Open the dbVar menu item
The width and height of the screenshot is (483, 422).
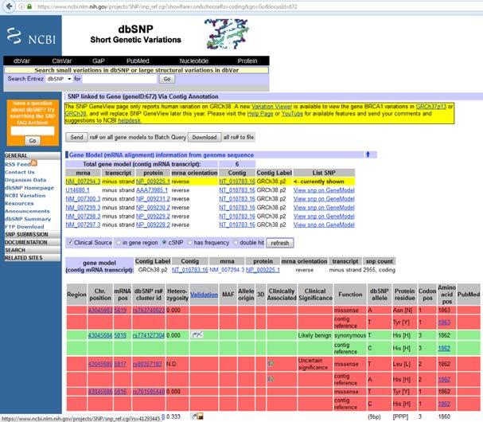(x=21, y=61)
